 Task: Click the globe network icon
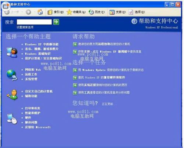click(11, 75)
